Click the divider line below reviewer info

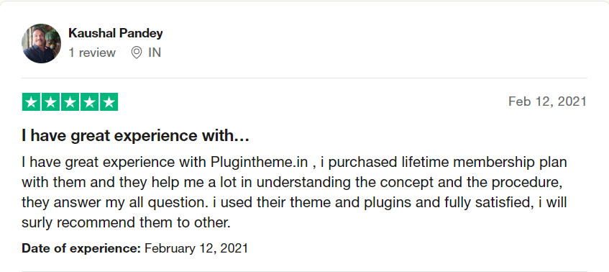point(304,78)
